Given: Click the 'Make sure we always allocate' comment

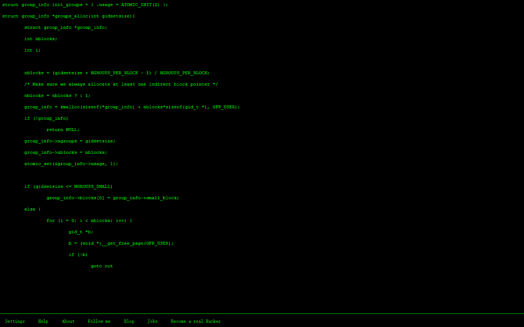Looking at the screenshot, I should click(121, 85).
